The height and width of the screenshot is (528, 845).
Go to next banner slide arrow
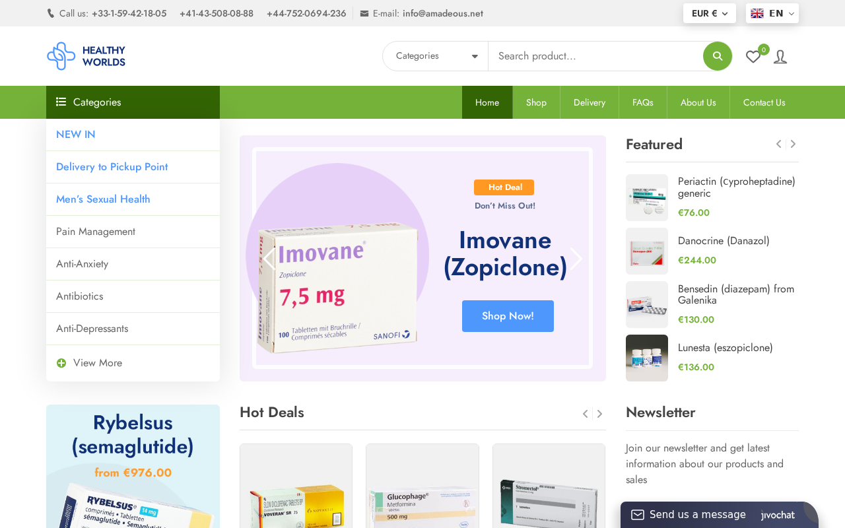coord(576,259)
